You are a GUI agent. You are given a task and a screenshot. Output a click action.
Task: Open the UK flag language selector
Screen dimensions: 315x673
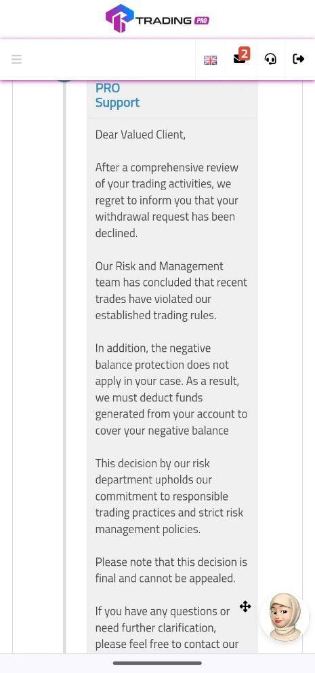pos(210,60)
